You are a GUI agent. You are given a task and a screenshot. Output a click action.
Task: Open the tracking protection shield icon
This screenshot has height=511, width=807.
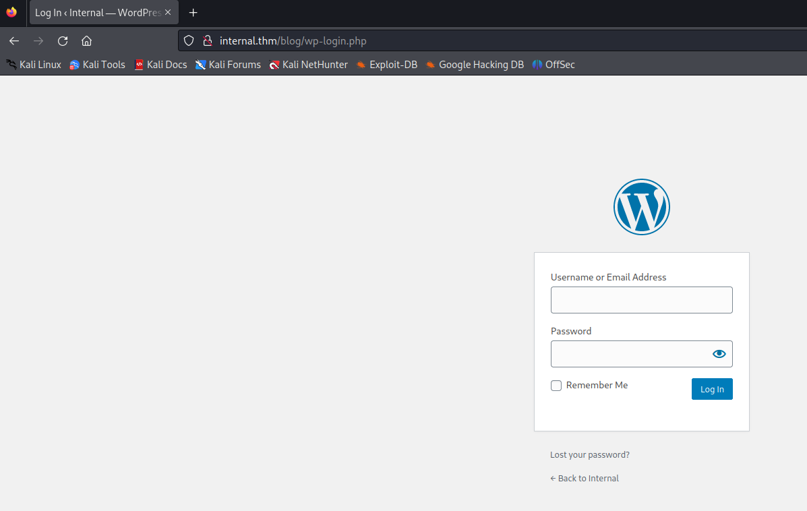pyautogui.click(x=189, y=40)
